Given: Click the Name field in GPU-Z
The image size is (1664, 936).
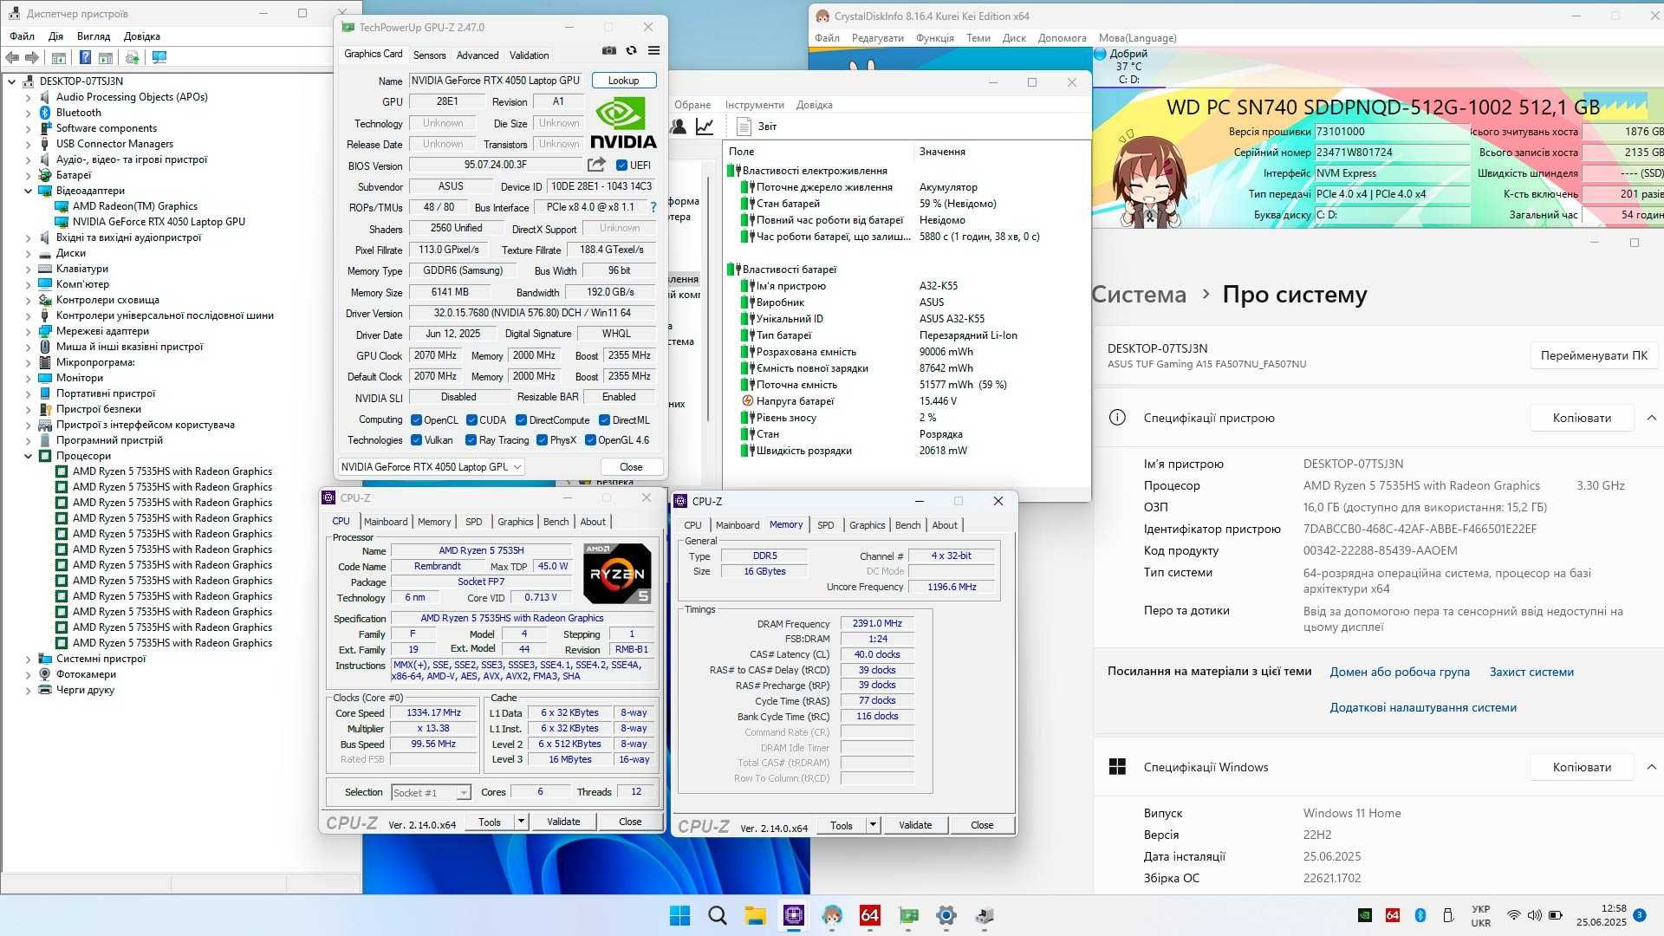Looking at the screenshot, I should pyautogui.click(x=496, y=81).
